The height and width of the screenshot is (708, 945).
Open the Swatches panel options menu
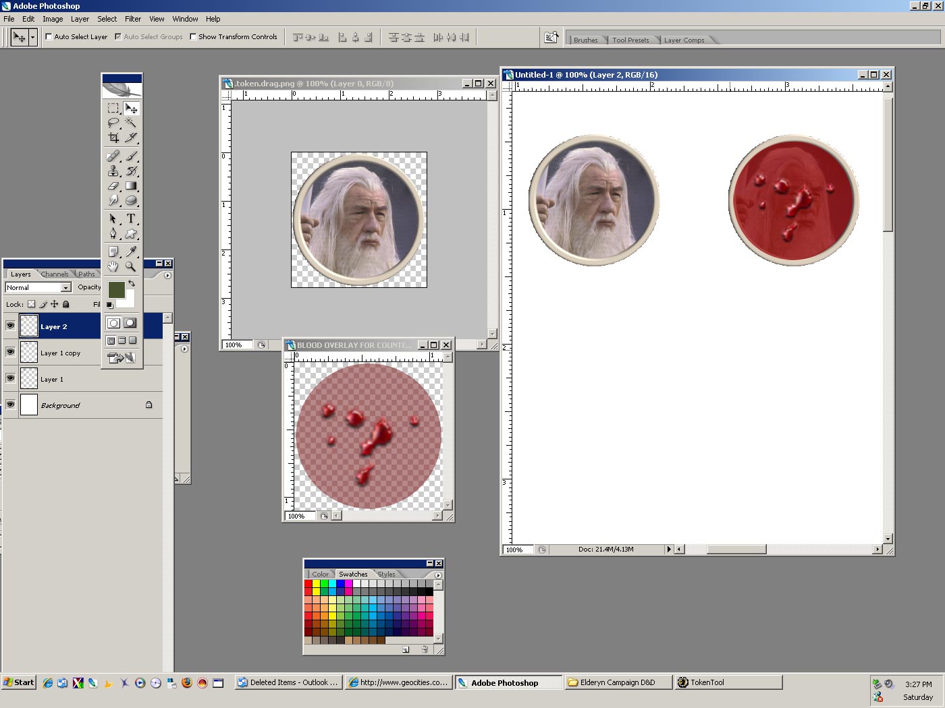(x=438, y=575)
